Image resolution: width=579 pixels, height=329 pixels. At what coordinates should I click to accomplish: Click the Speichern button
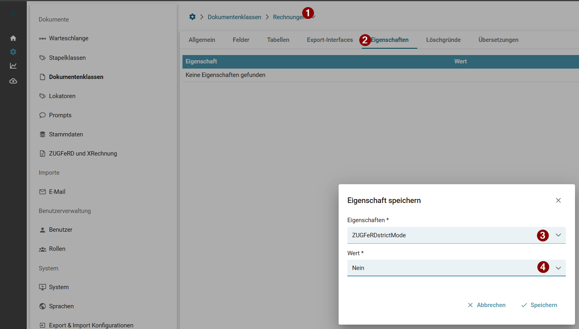pyautogui.click(x=539, y=305)
